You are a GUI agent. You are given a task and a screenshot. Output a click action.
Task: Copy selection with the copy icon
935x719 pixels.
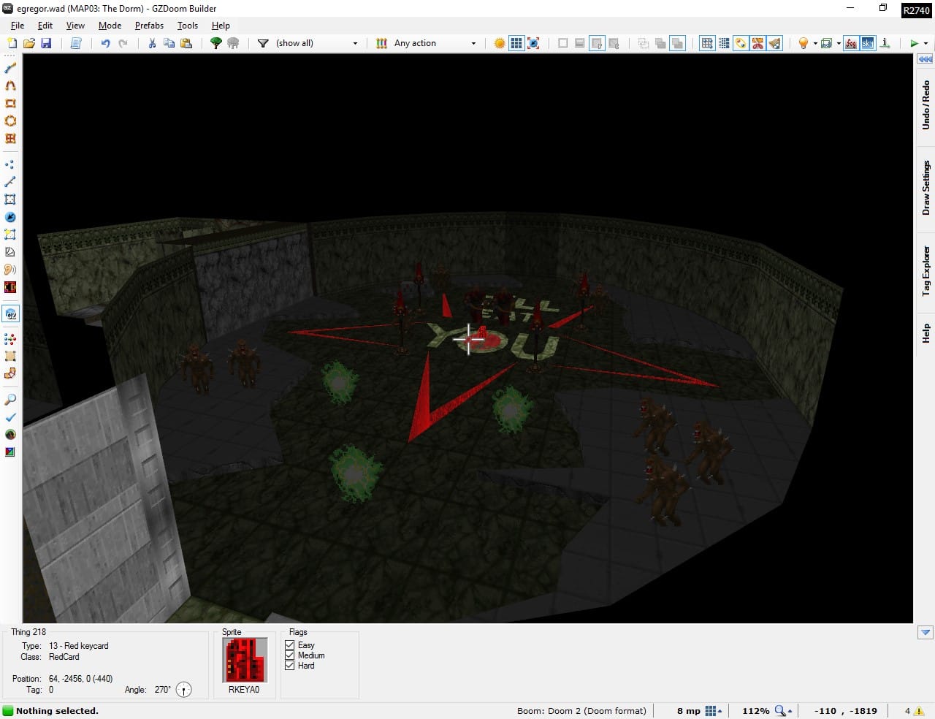169,43
